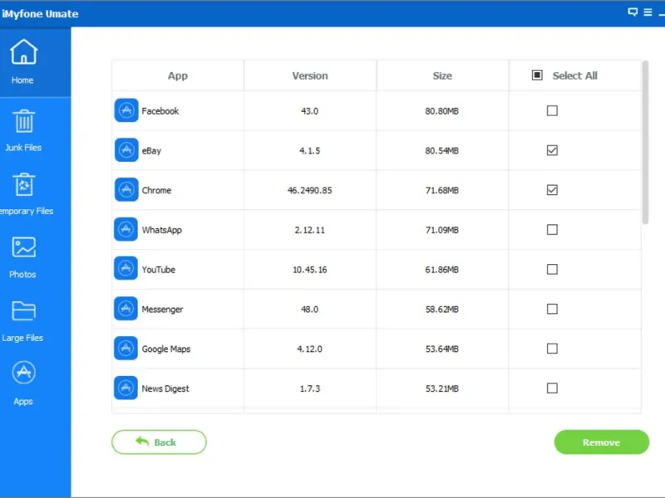
Task: Click the Messenger app icon
Action: point(126,308)
